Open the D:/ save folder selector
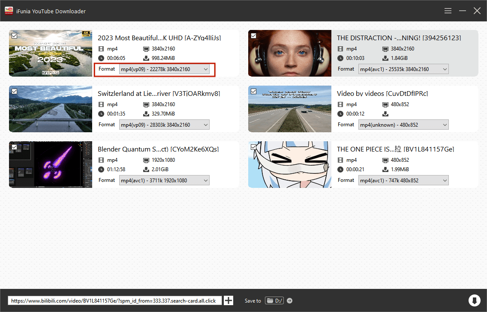 [274, 300]
